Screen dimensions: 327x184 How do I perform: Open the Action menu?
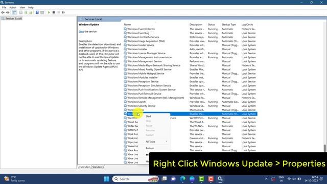click(x=13, y=8)
